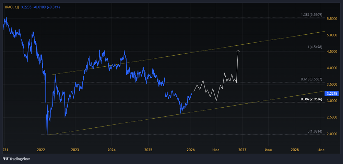Click the 5.0000 price axis label

coord(332,35)
